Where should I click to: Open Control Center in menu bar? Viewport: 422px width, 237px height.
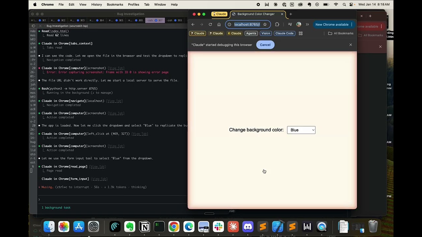(x=352, y=5)
